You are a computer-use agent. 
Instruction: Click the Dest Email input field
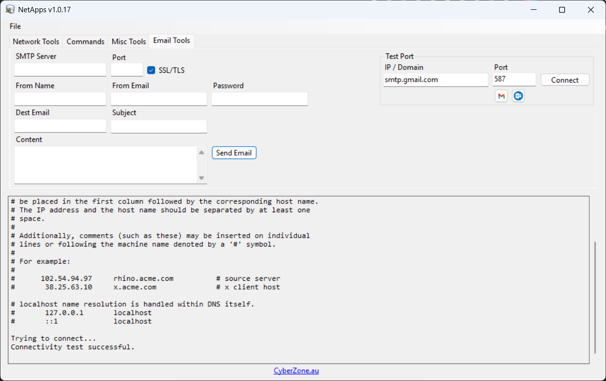pos(61,126)
